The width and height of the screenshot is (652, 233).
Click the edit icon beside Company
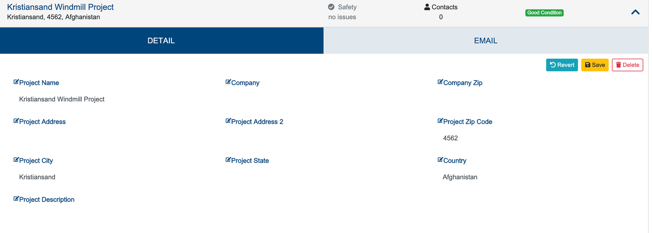click(228, 82)
